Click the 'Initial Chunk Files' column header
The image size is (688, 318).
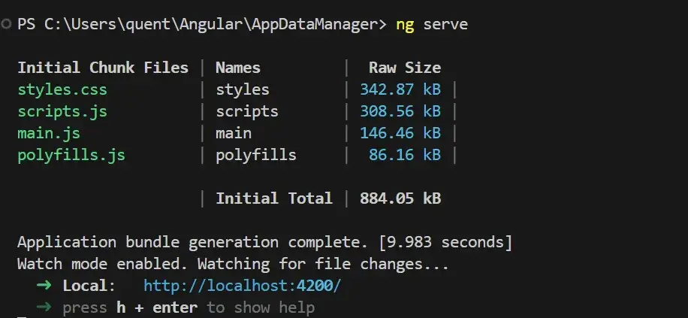103,68
